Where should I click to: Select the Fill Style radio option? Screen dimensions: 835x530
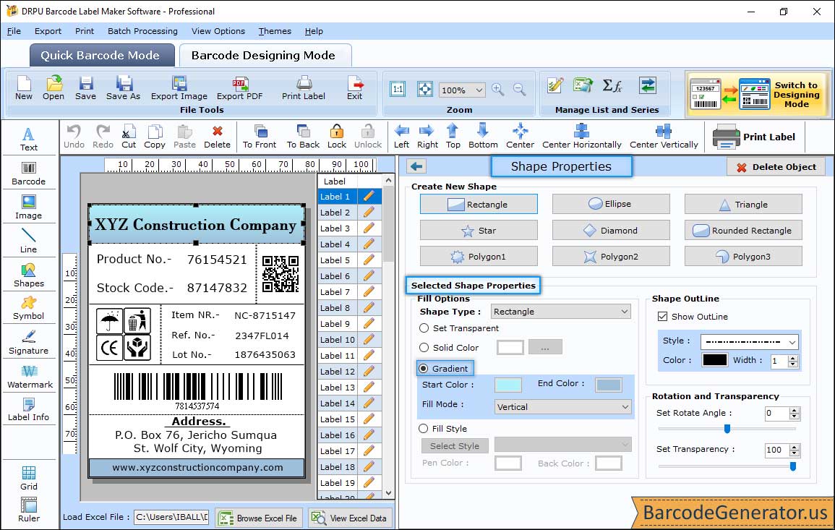point(424,428)
